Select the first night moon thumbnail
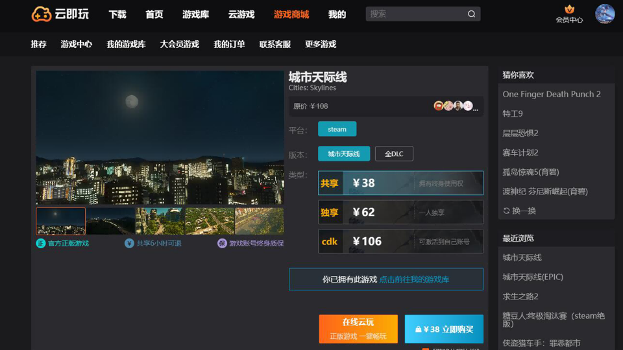Image resolution: width=623 pixels, height=350 pixels. (x=61, y=221)
